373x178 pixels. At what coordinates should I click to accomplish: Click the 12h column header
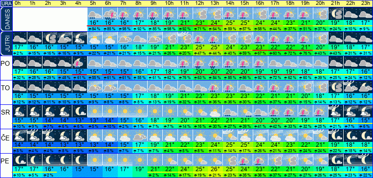(200, 3)
